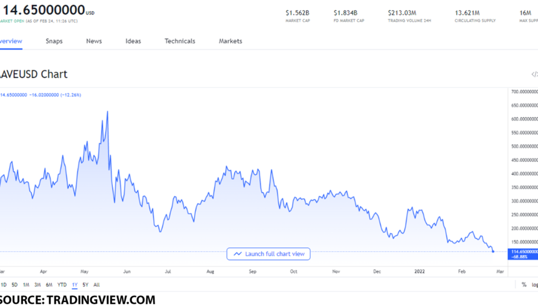Image resolution: width=538 pixels, height=307 pixels.
Task: Select the Markets tab
Action: pos(230,41)
